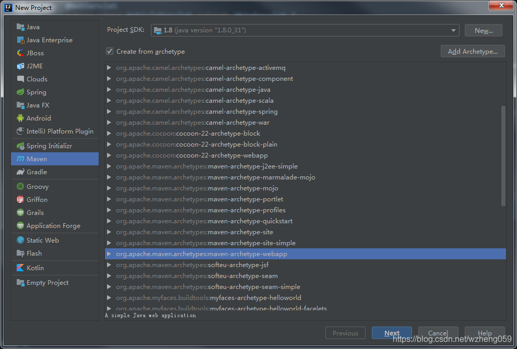Viewport: 517px width, 349px height.
Task: Expand camel-archetype-scala node
Action: click(109, 101)
